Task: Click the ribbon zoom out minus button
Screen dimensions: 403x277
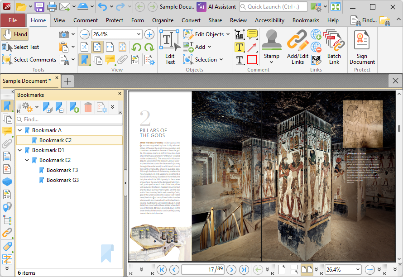Action: tap(85, 34)
